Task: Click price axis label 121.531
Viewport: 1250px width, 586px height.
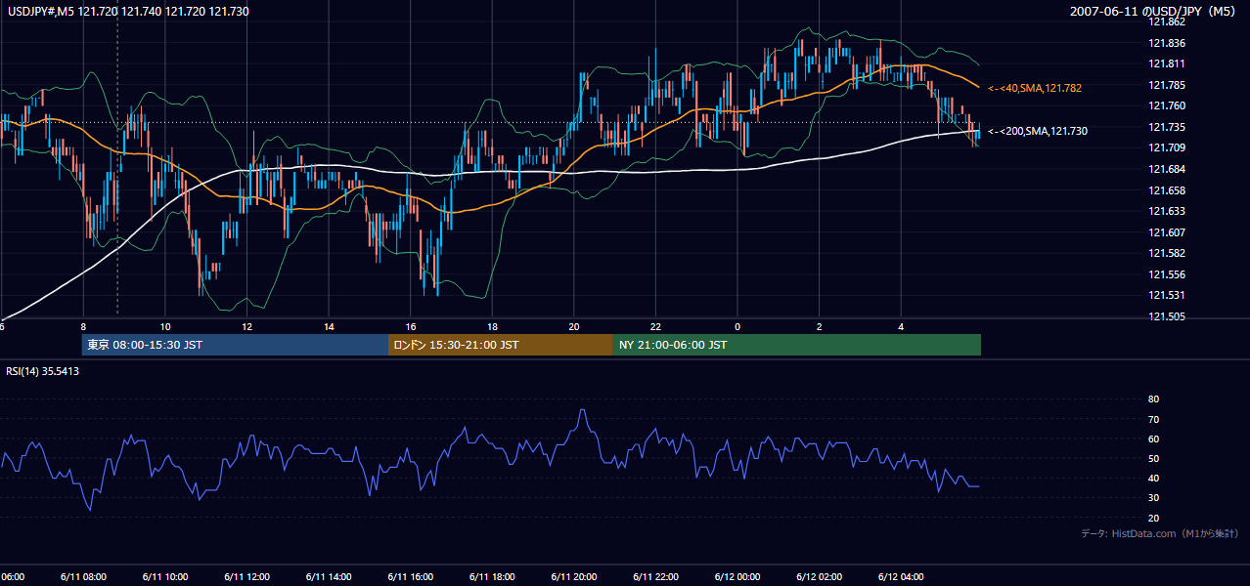Action: tap(1166, 295)
